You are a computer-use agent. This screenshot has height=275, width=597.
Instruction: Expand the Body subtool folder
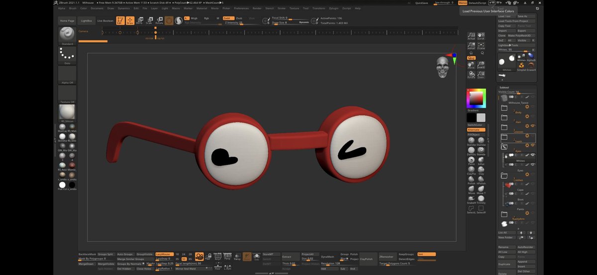pos(504,108)
